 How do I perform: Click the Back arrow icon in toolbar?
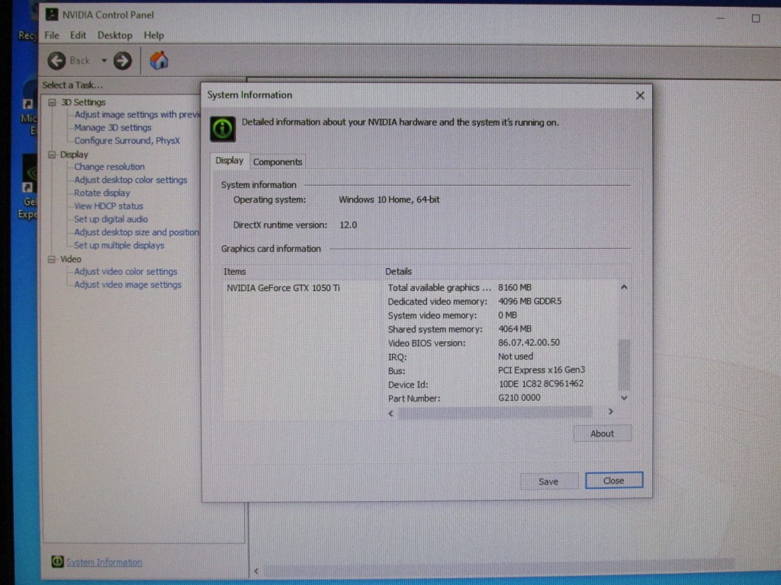[56, 61]
